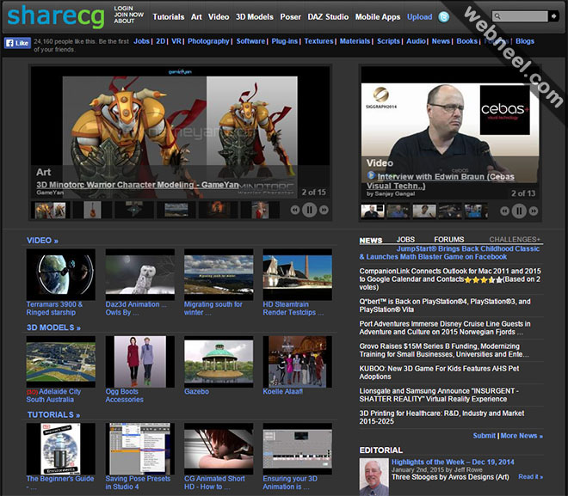Click the search submit arrow button
The image size is (568, 496).
tap(553, 16)
